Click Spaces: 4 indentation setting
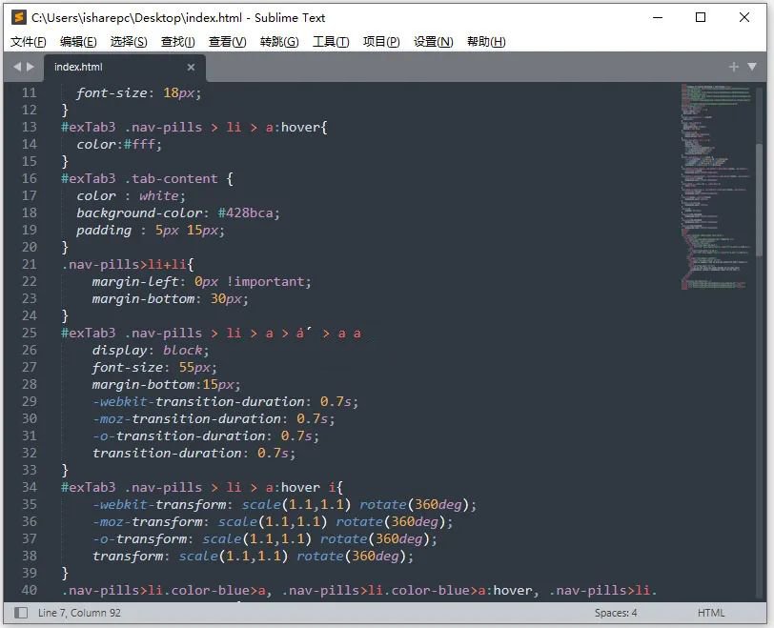The image size is (774, 628). pos(616,613)
